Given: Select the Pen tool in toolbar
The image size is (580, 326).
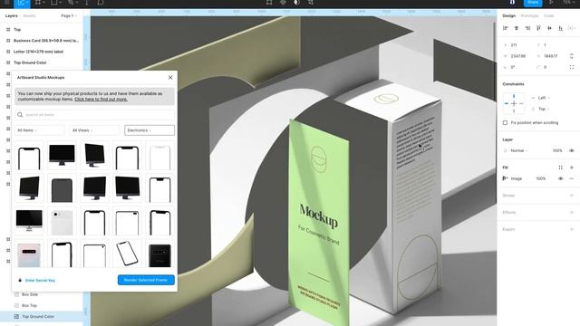Looking at the screenshot, I should (x=71, y=3).
